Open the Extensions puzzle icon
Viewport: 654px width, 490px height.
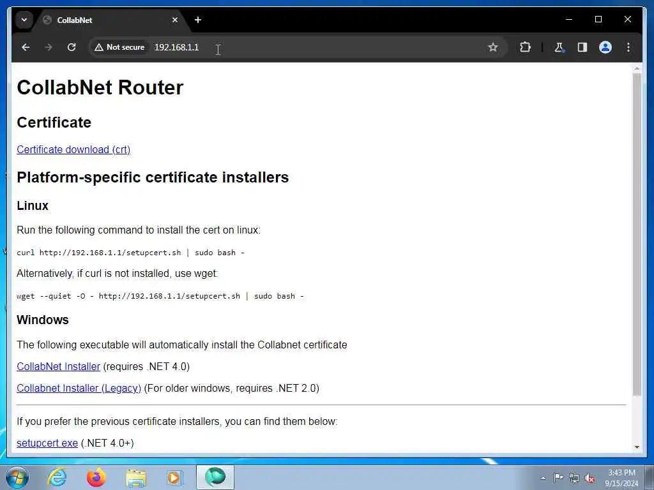coord(525,47)
